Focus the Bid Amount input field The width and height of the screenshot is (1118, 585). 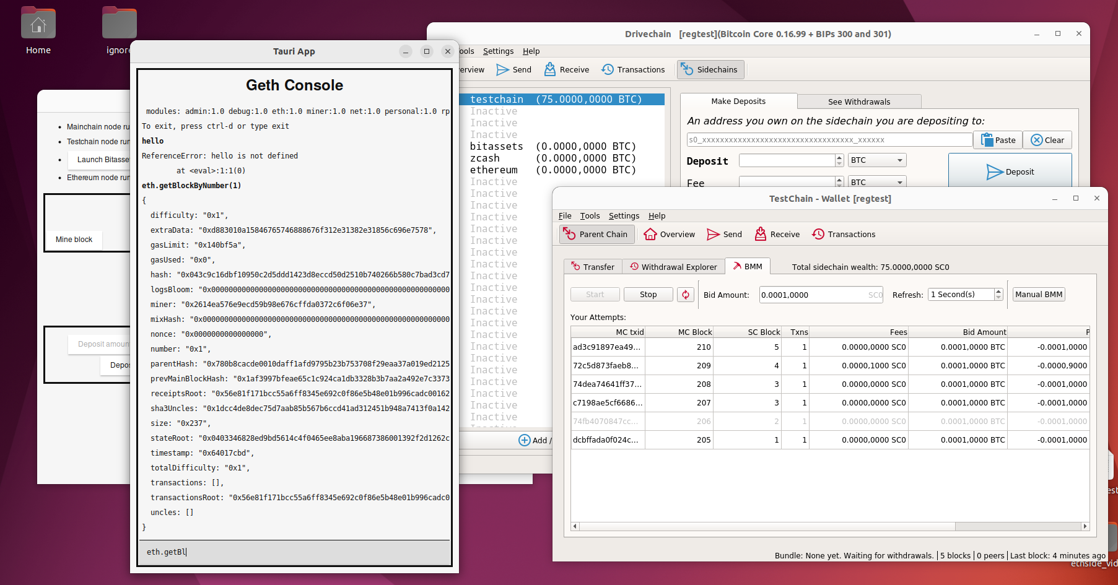click(x=821, y=295)
